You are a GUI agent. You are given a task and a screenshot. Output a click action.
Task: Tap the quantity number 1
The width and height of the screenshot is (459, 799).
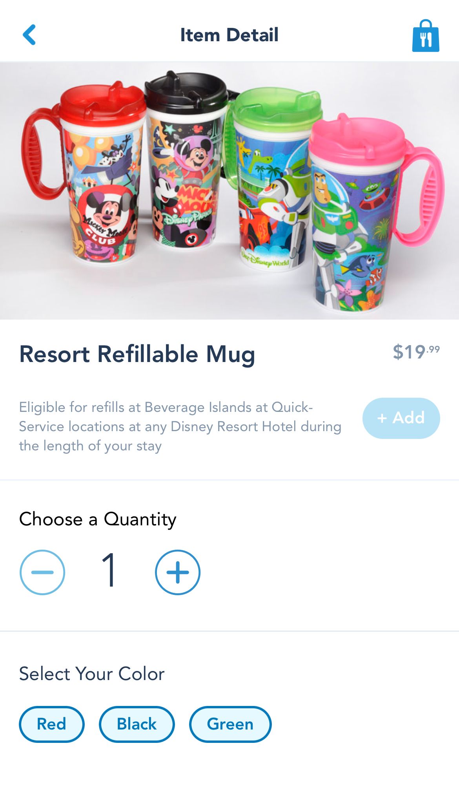[x=109, y=570]
